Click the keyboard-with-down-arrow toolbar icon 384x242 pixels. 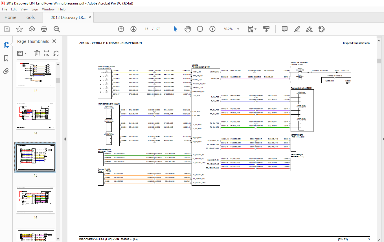[267, 29]
